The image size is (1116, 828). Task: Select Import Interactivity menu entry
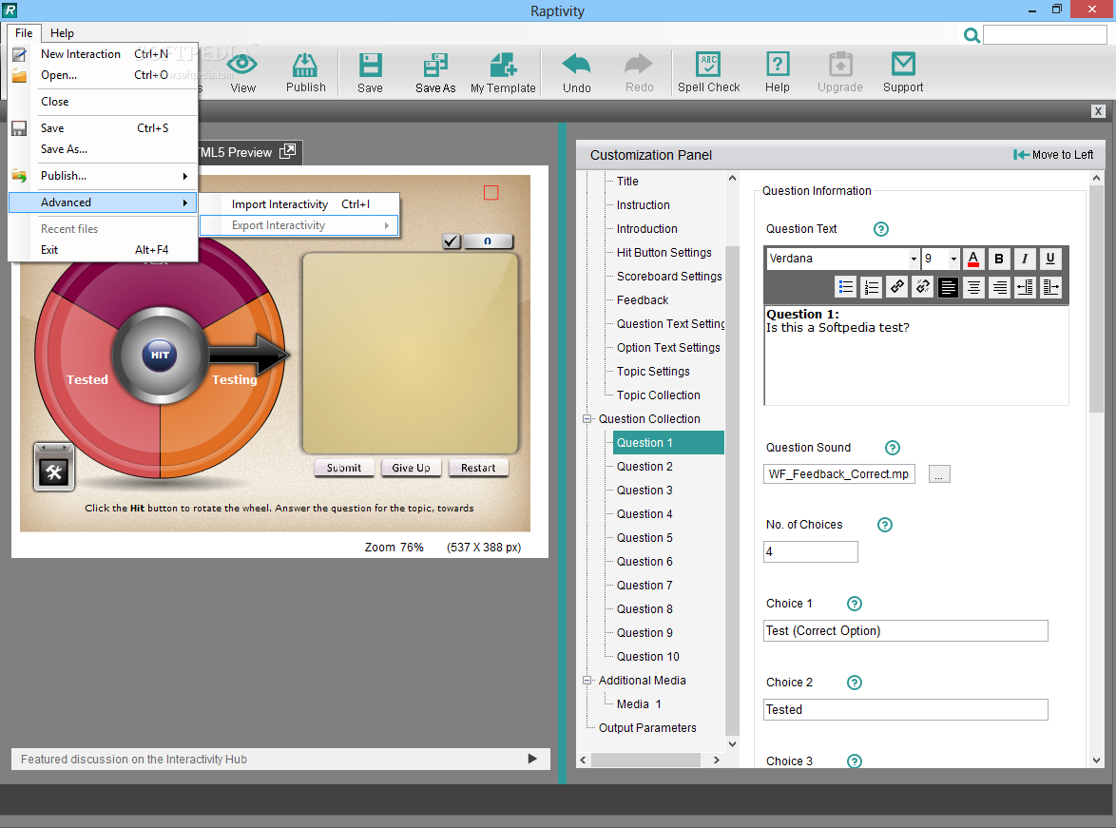pos(298,204)
